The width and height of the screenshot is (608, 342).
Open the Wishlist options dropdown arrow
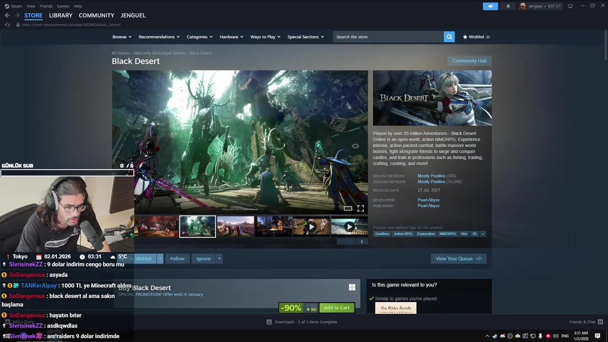pyautogui.click(x=160, y=258)
